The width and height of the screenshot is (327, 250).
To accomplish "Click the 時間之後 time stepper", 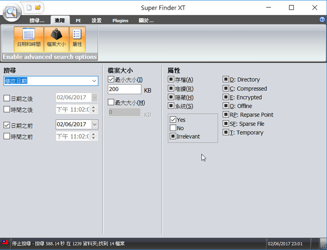I will [x=94, y=109].
